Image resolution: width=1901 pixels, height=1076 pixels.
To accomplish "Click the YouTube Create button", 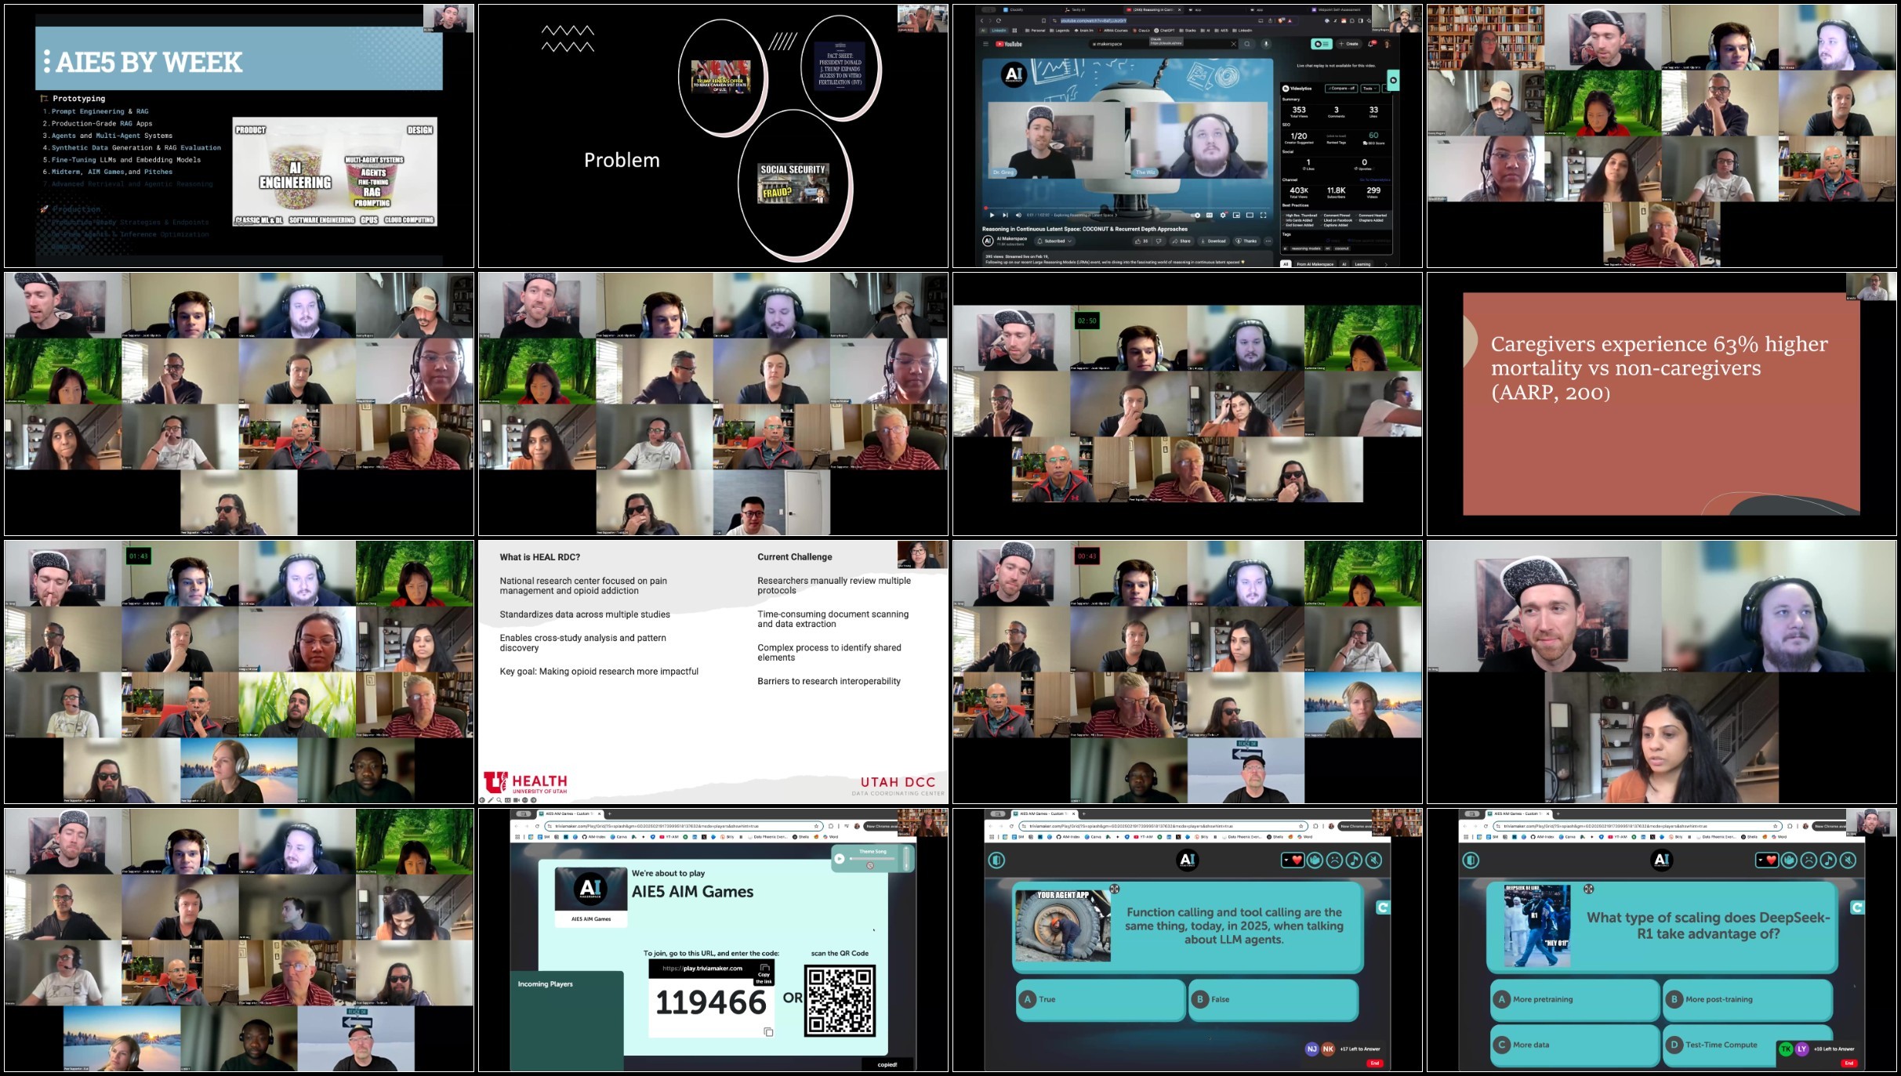I will pyautogui.click(x=1349, y=44).
